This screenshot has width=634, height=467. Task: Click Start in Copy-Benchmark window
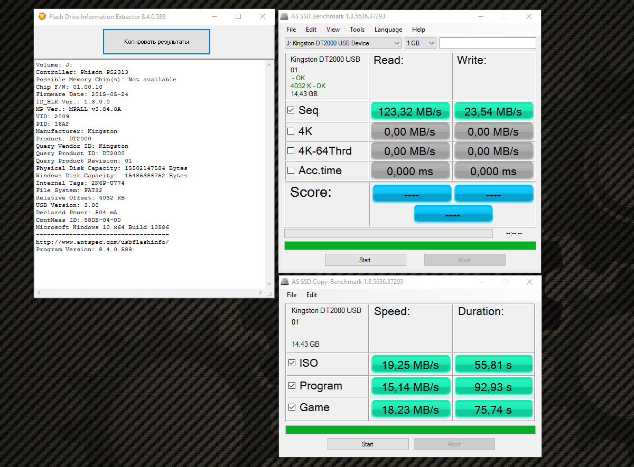click(x=368, y=444)
